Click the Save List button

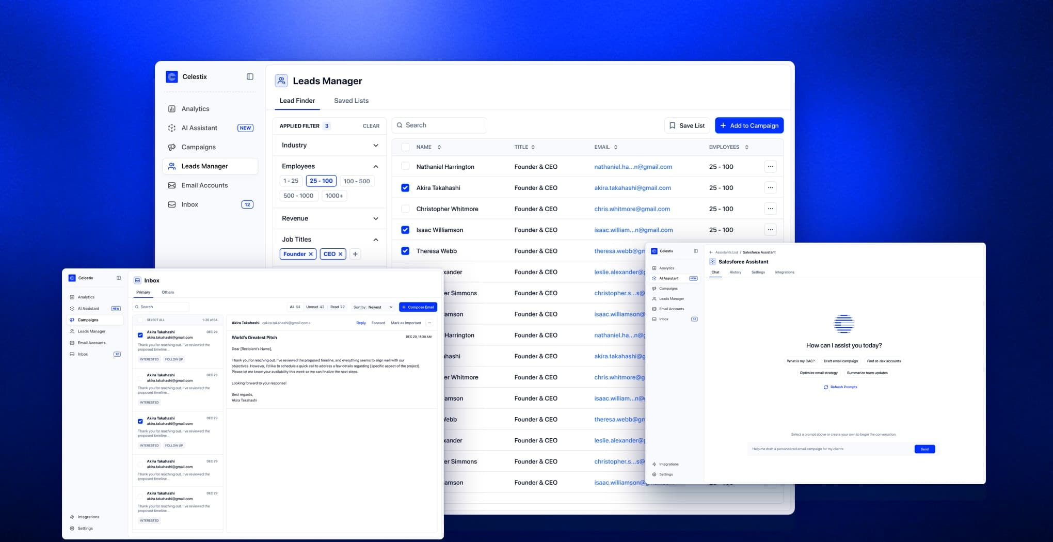[x=687, y=125]
